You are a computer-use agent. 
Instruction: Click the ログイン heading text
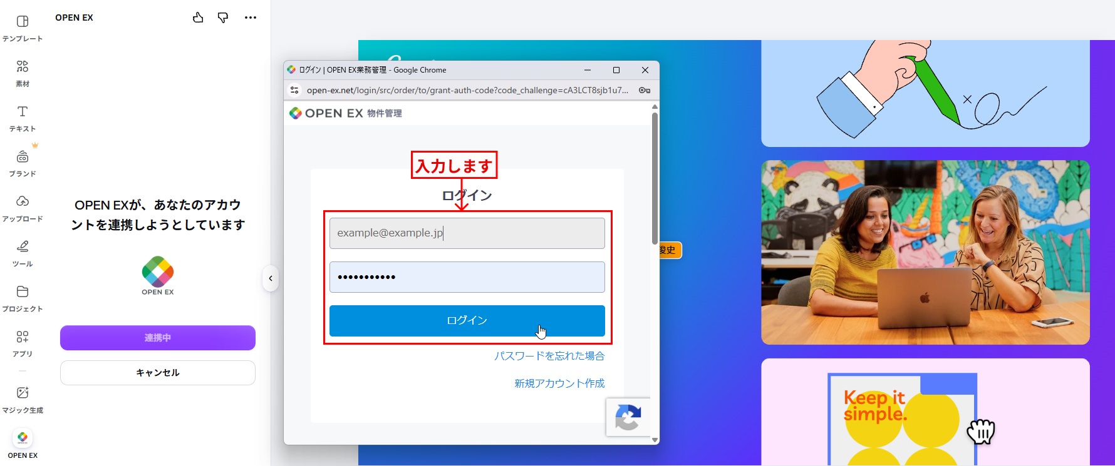[467, 196]
